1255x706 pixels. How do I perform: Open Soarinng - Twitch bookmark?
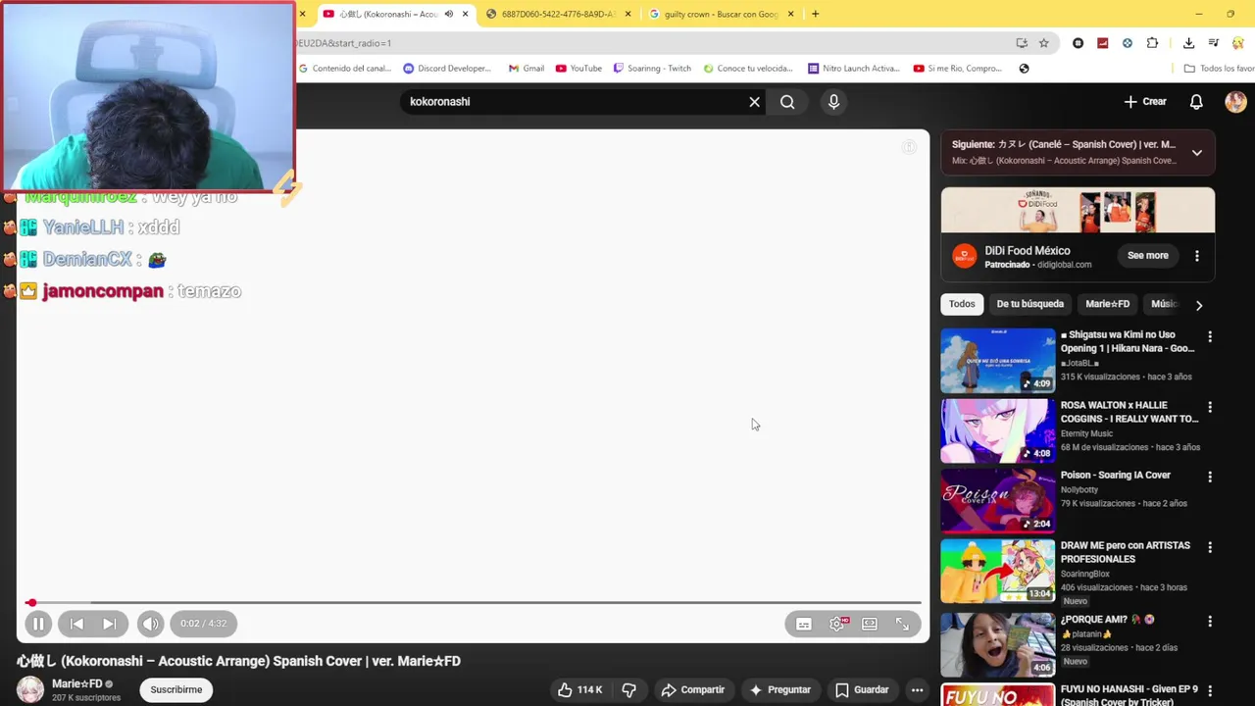(652, 69)
